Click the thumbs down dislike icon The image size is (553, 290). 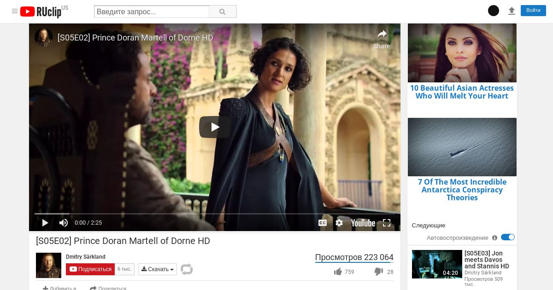pos(379,272)
